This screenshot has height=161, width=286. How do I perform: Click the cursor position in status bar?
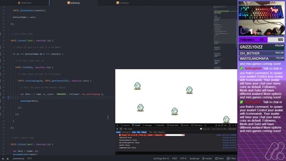click(29, 159)
